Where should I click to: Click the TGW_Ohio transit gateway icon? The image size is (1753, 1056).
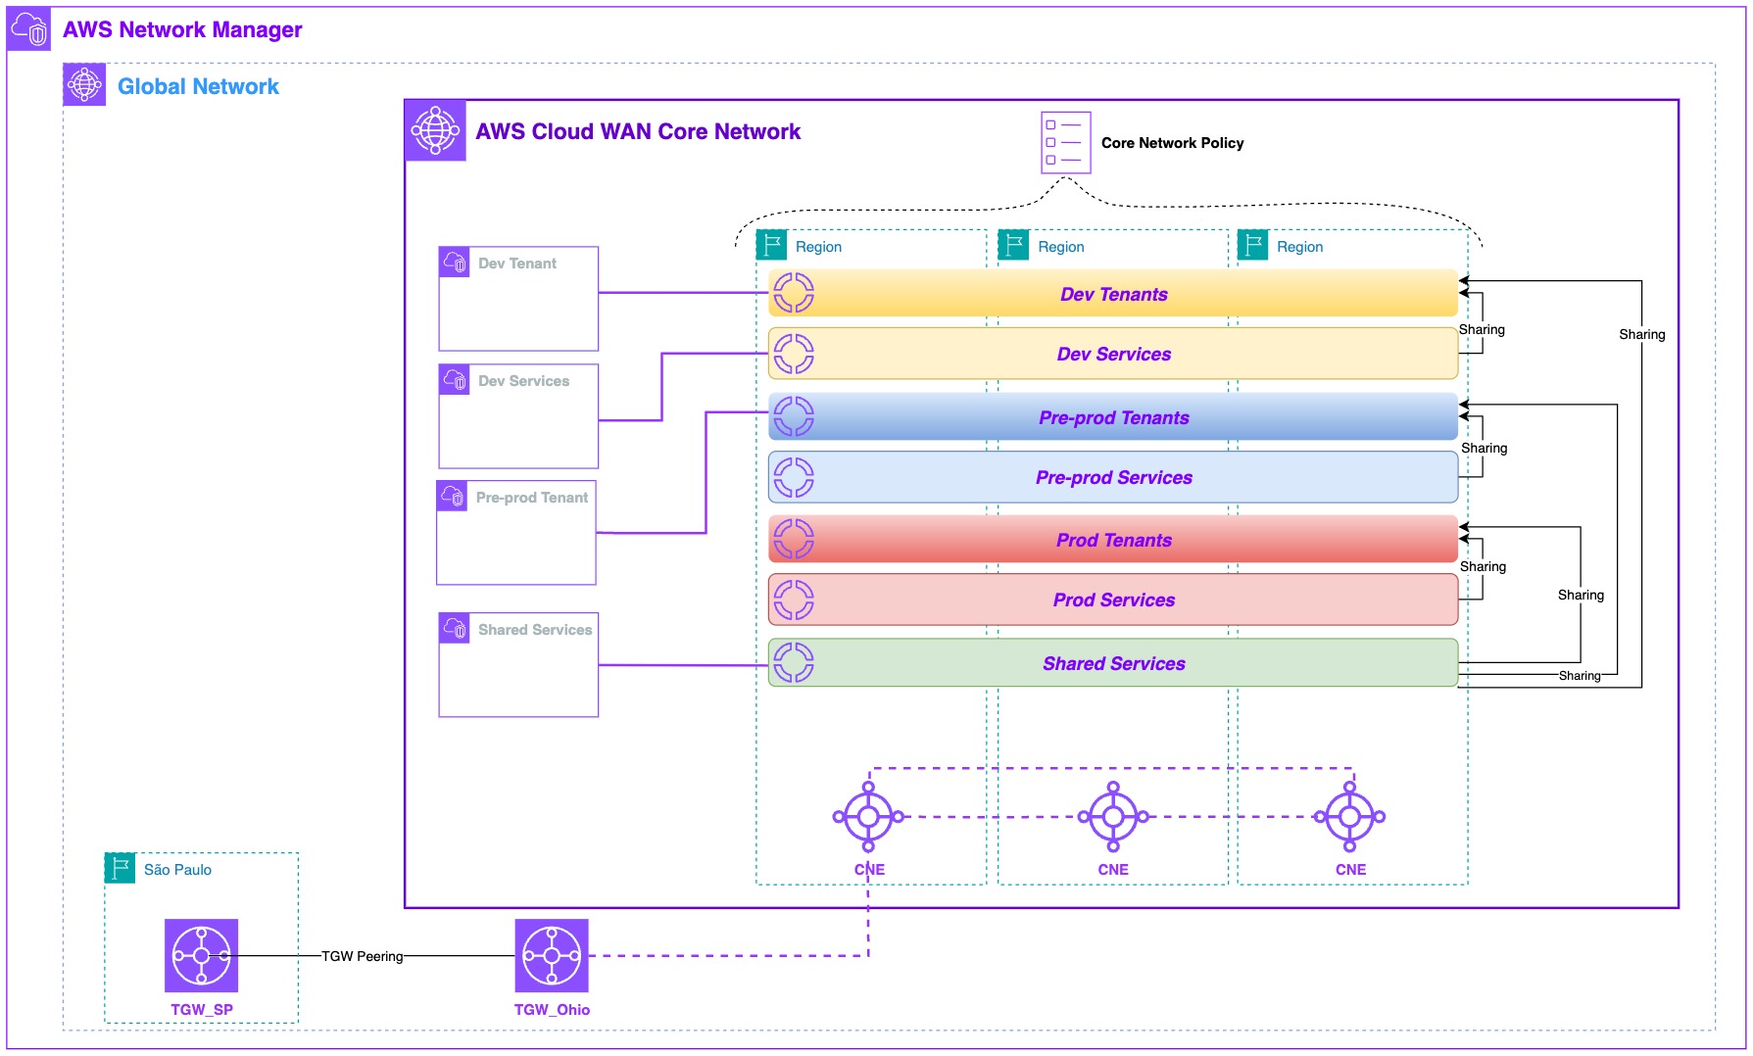point(551,953)
